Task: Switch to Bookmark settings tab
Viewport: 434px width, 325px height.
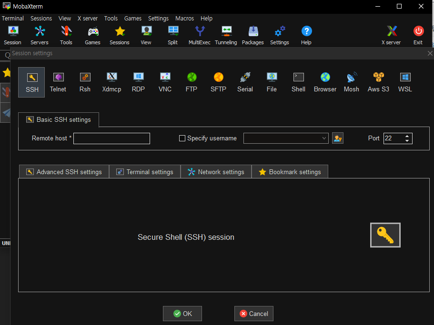Action: click(x=290, y=172)
